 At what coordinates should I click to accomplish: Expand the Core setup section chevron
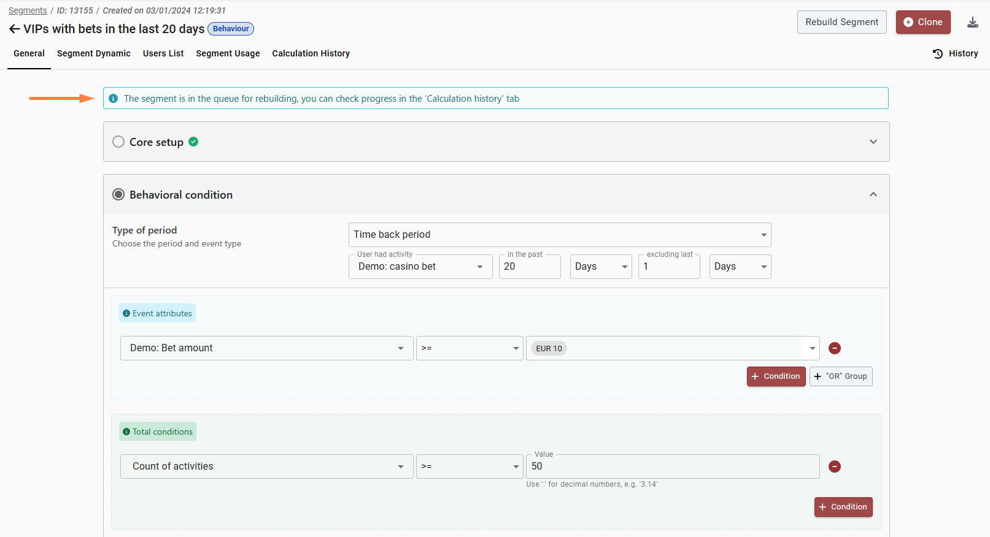873,142
